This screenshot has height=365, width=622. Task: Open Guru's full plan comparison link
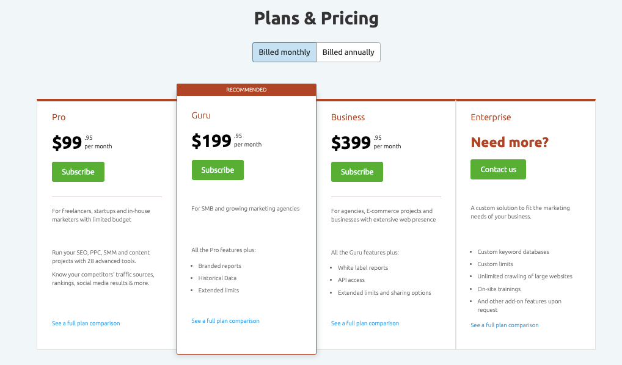pos(225,321)
